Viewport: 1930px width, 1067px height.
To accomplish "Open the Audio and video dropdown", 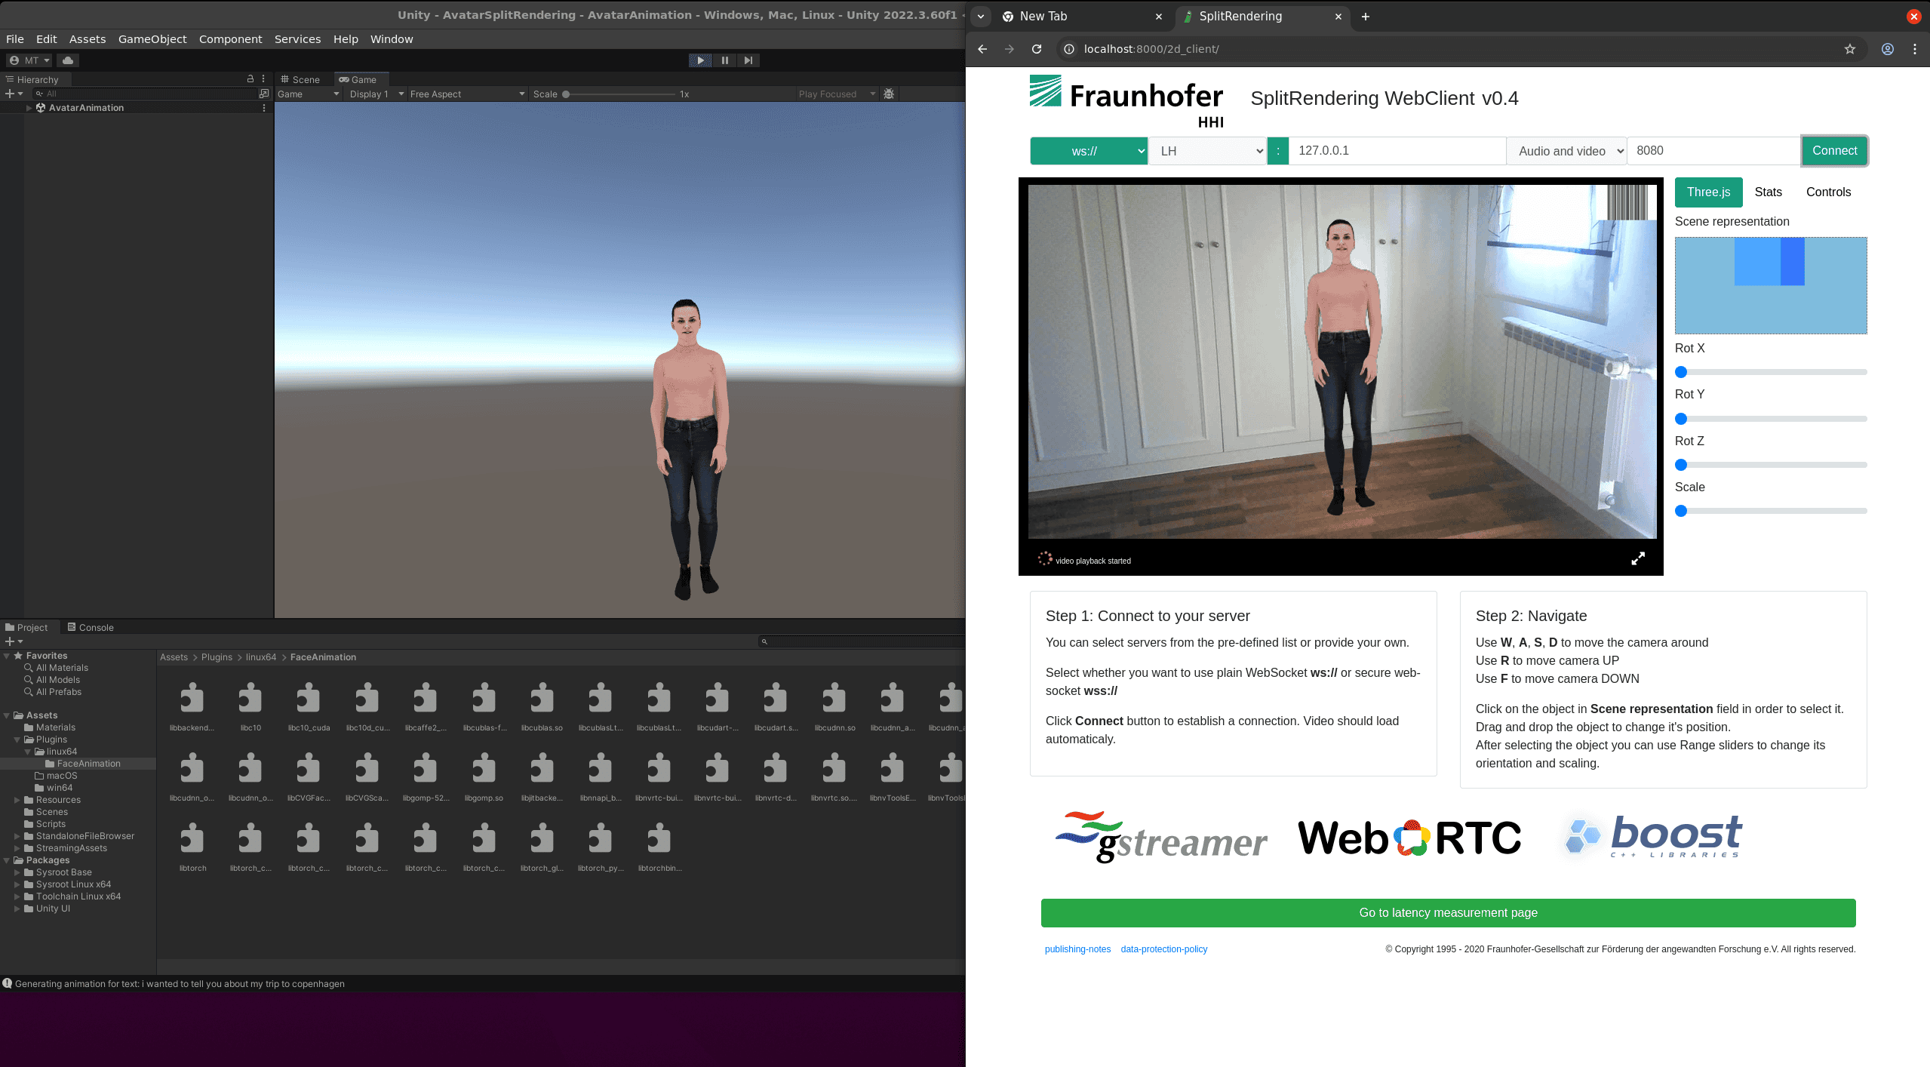I will tap(1566, 151).
